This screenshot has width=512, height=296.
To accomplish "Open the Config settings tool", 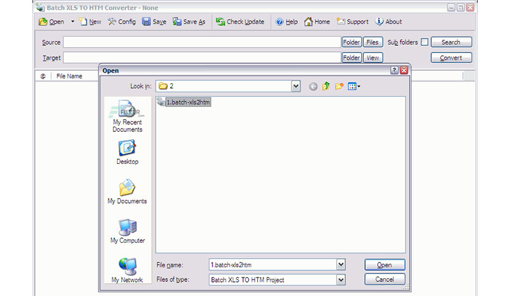I will pos(121,22).
